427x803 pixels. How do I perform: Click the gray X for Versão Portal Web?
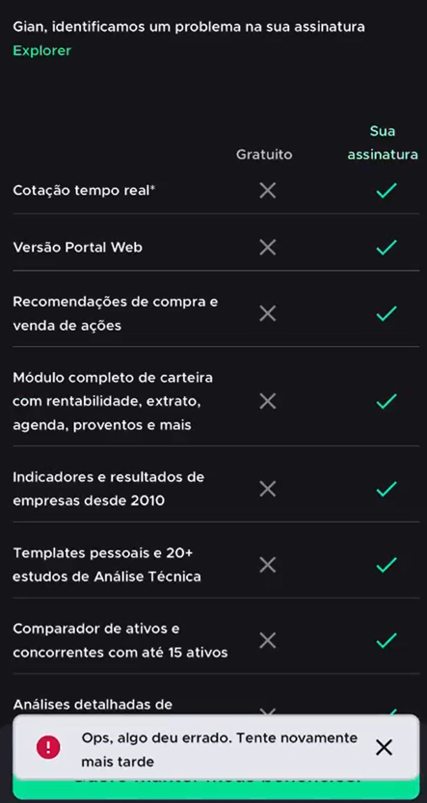pos(267,248)
